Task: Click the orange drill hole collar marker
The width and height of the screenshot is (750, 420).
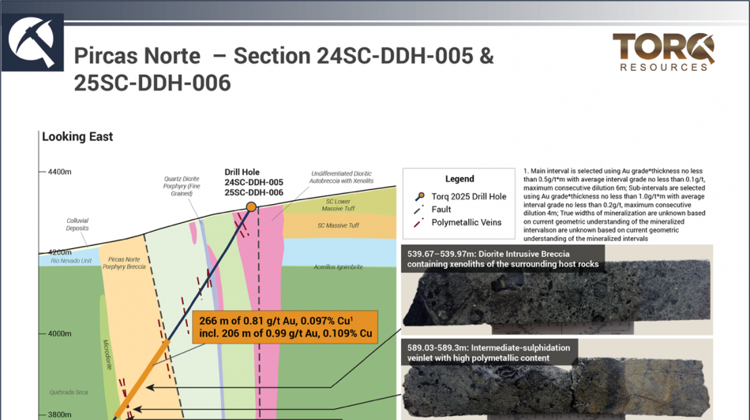Action: tap(251, 206)
